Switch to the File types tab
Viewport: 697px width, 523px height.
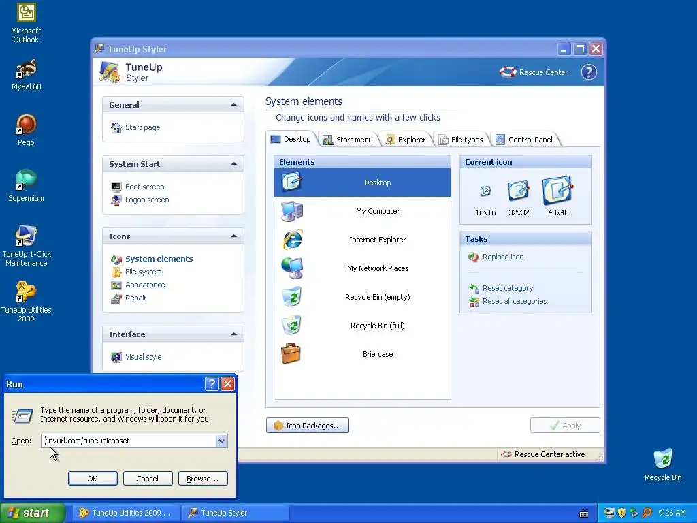[461, 140]
